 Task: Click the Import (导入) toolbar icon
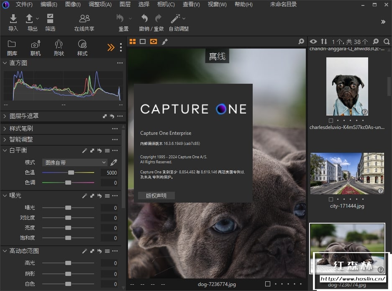click(x=13, y=19)
